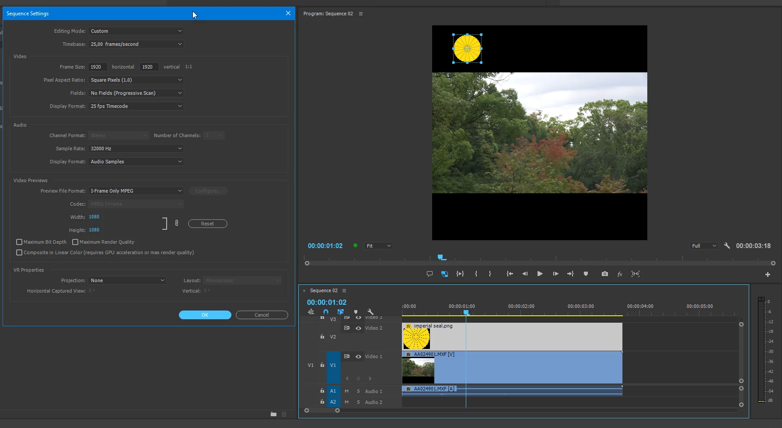Enable Composite in Linear Color checkbox

click(x=19, y=252)
